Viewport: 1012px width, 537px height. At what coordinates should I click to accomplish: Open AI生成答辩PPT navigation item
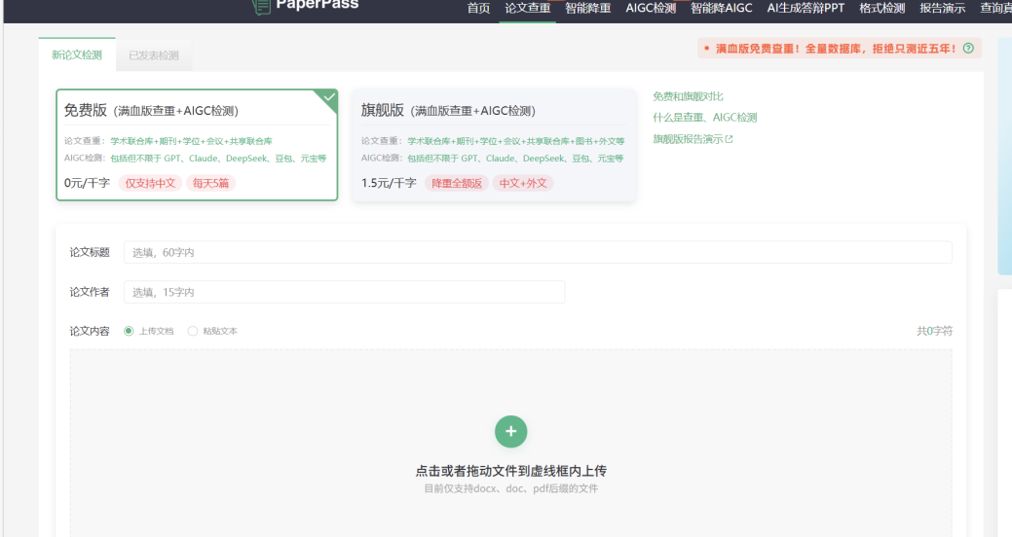(806, 9)
